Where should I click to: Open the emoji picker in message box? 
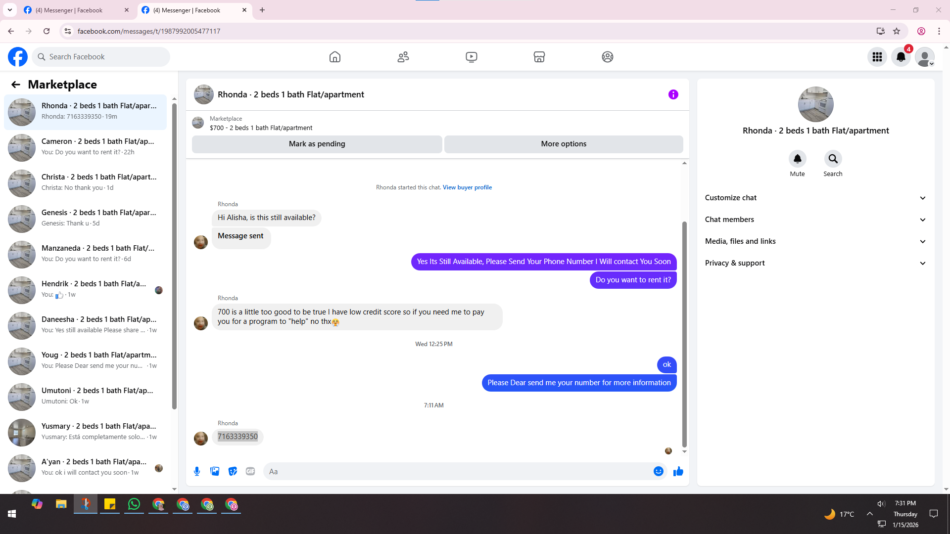click(x=658, y=471)
